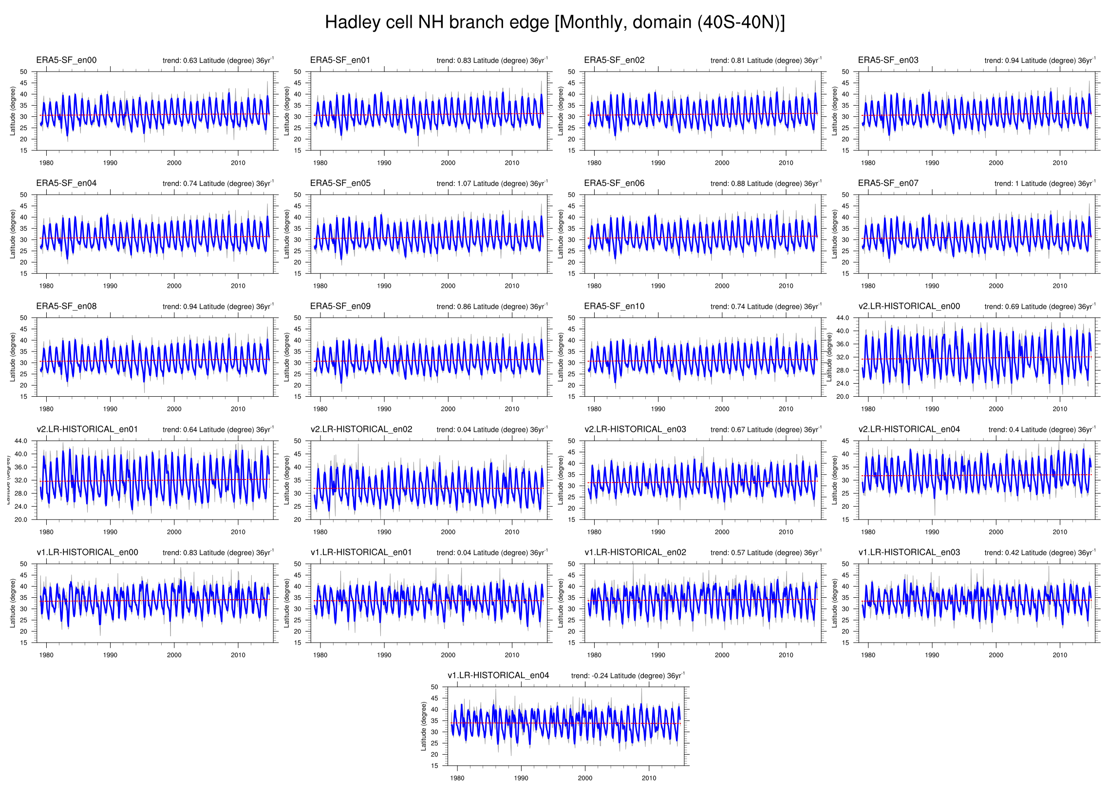Select the ERA5-SF_en00 panel title
Screen dimensions: 1108x795
66,60
